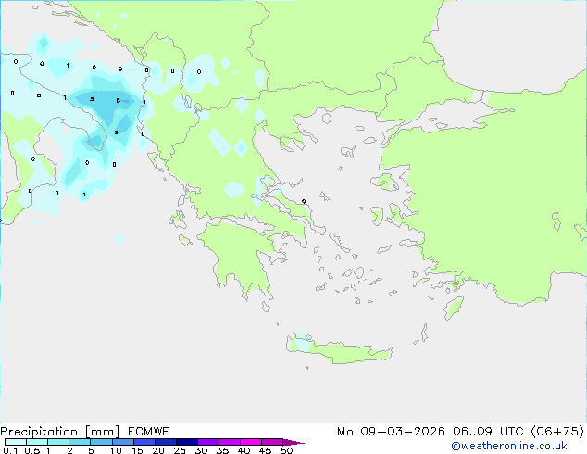Click the legend label '15'

tap(137, 450)
